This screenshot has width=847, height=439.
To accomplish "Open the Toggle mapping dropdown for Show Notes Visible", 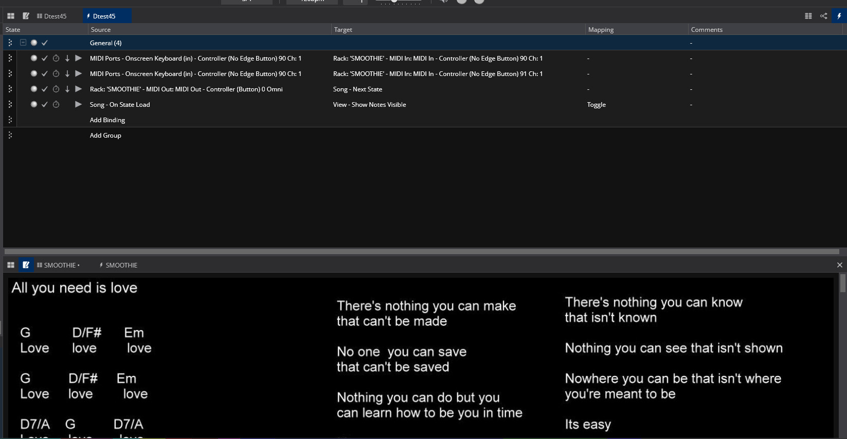I will [596, 105].
